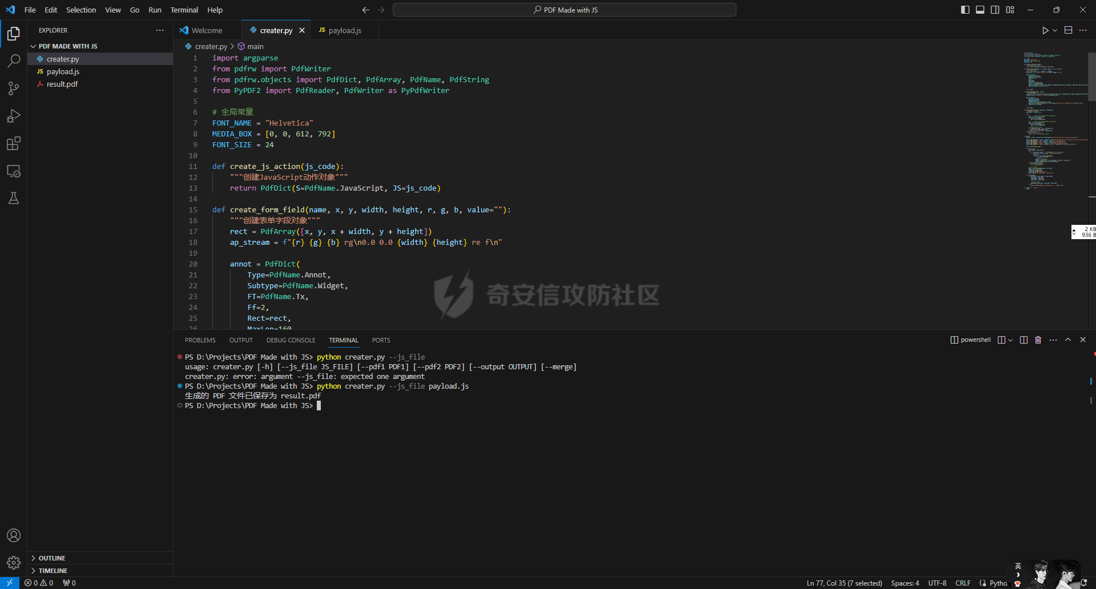The height and width of the screenshot is (589, 1096).
Task: Switch to the PORTS panel tab
Action: pyautogui.click(x=381, y=340)
